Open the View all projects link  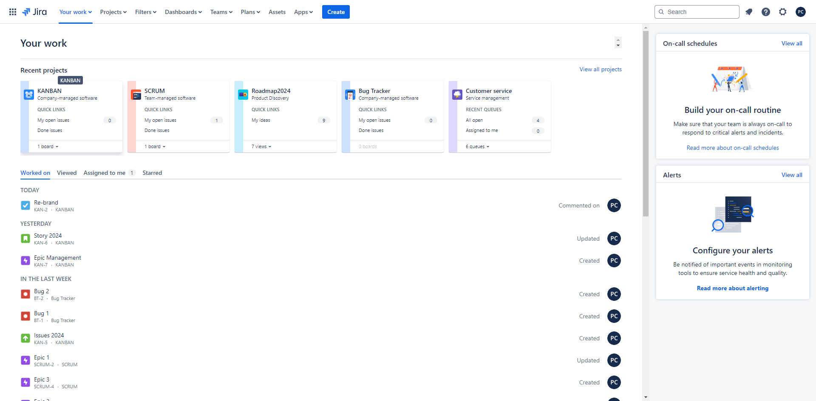(x=600, y=69)
